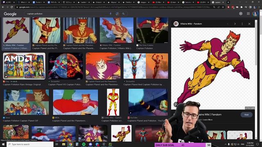The image size is (262, 147).
Task: Switch to the "Who's" browser tab
Action: coord(24,2)
